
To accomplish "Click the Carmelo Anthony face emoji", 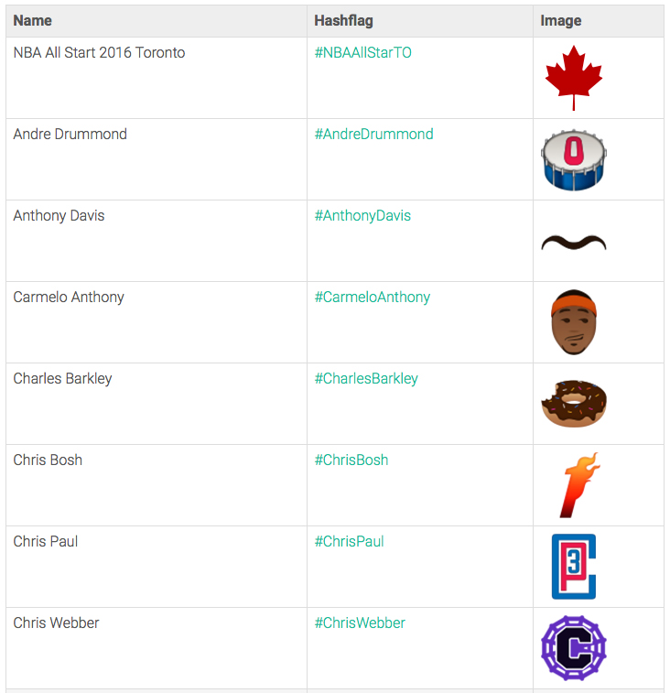I will (x=573, y=322).
